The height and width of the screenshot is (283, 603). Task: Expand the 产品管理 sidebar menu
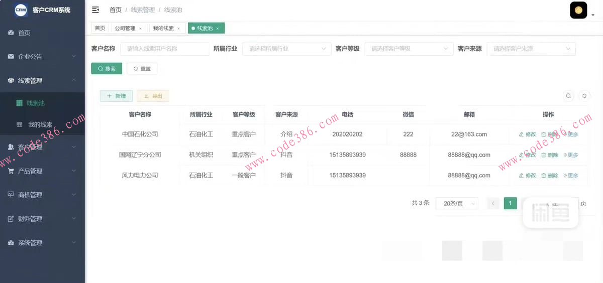click(x=42, y=171)
